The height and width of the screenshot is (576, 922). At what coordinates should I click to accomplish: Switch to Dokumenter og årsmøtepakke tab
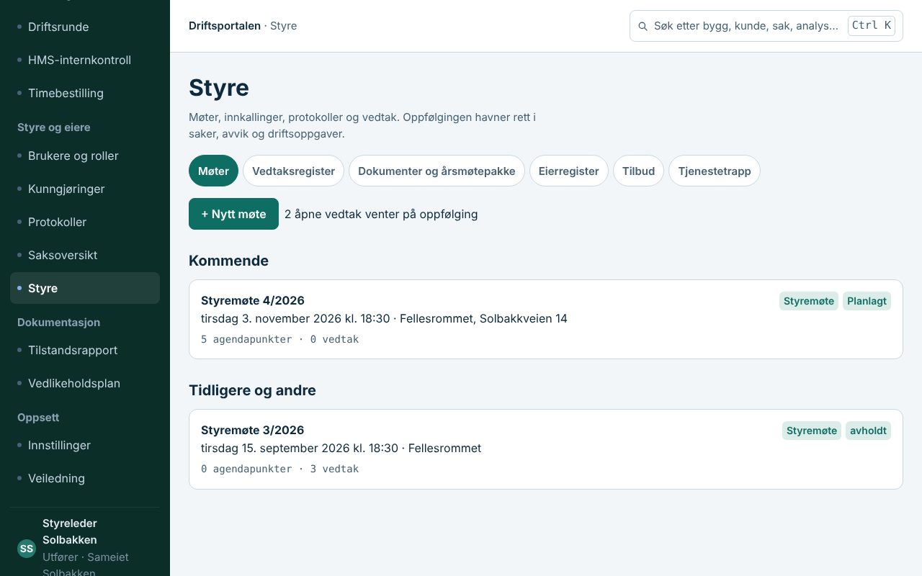point(437,171)
